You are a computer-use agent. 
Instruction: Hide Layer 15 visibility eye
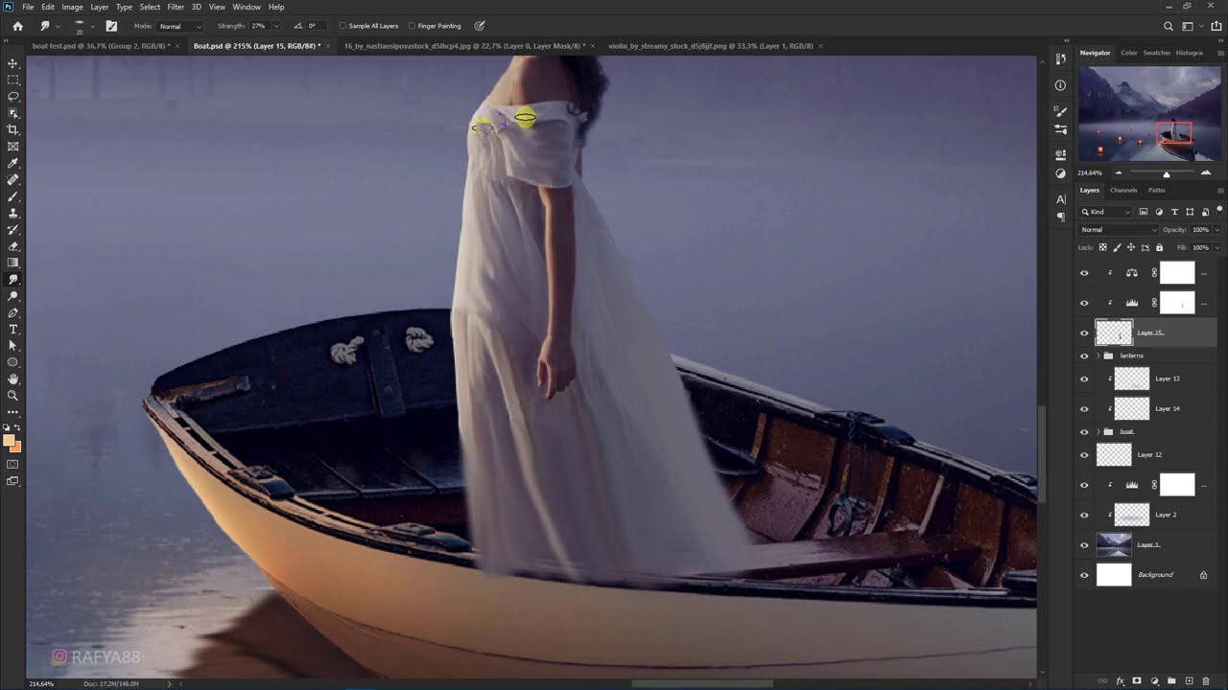tap(1084, 333)
